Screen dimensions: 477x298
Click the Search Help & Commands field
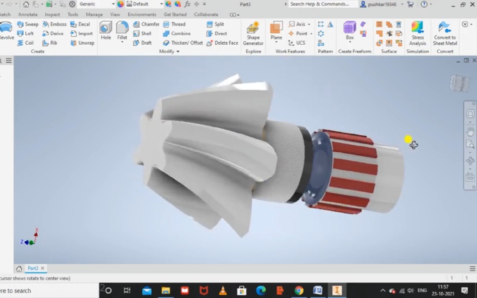pos(321,4)
